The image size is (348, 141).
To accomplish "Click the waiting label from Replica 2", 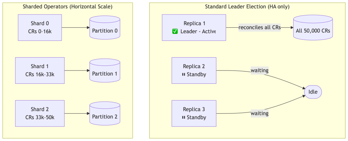I will 260,70.
